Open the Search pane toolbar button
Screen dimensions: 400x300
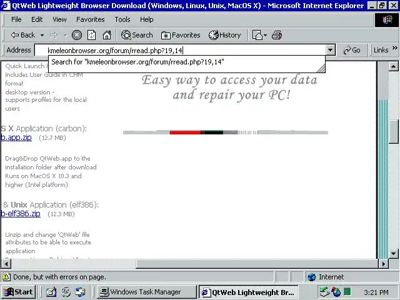tap(137, 35)
